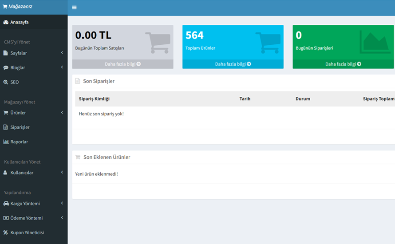This screenshot has width=395, height=244.
Task: Click the Anasayfa dashboard icon
Action: click(6, 23)
